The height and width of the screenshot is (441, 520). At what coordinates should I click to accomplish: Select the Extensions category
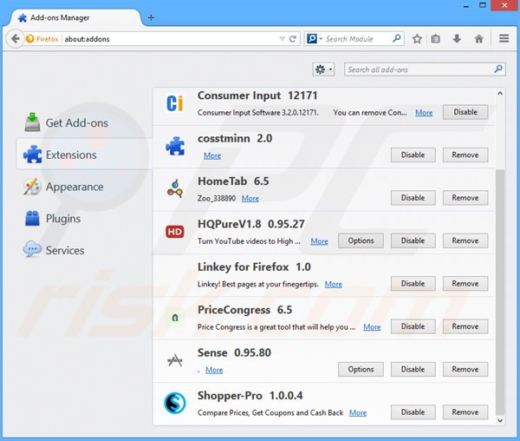tap(85, 155)
